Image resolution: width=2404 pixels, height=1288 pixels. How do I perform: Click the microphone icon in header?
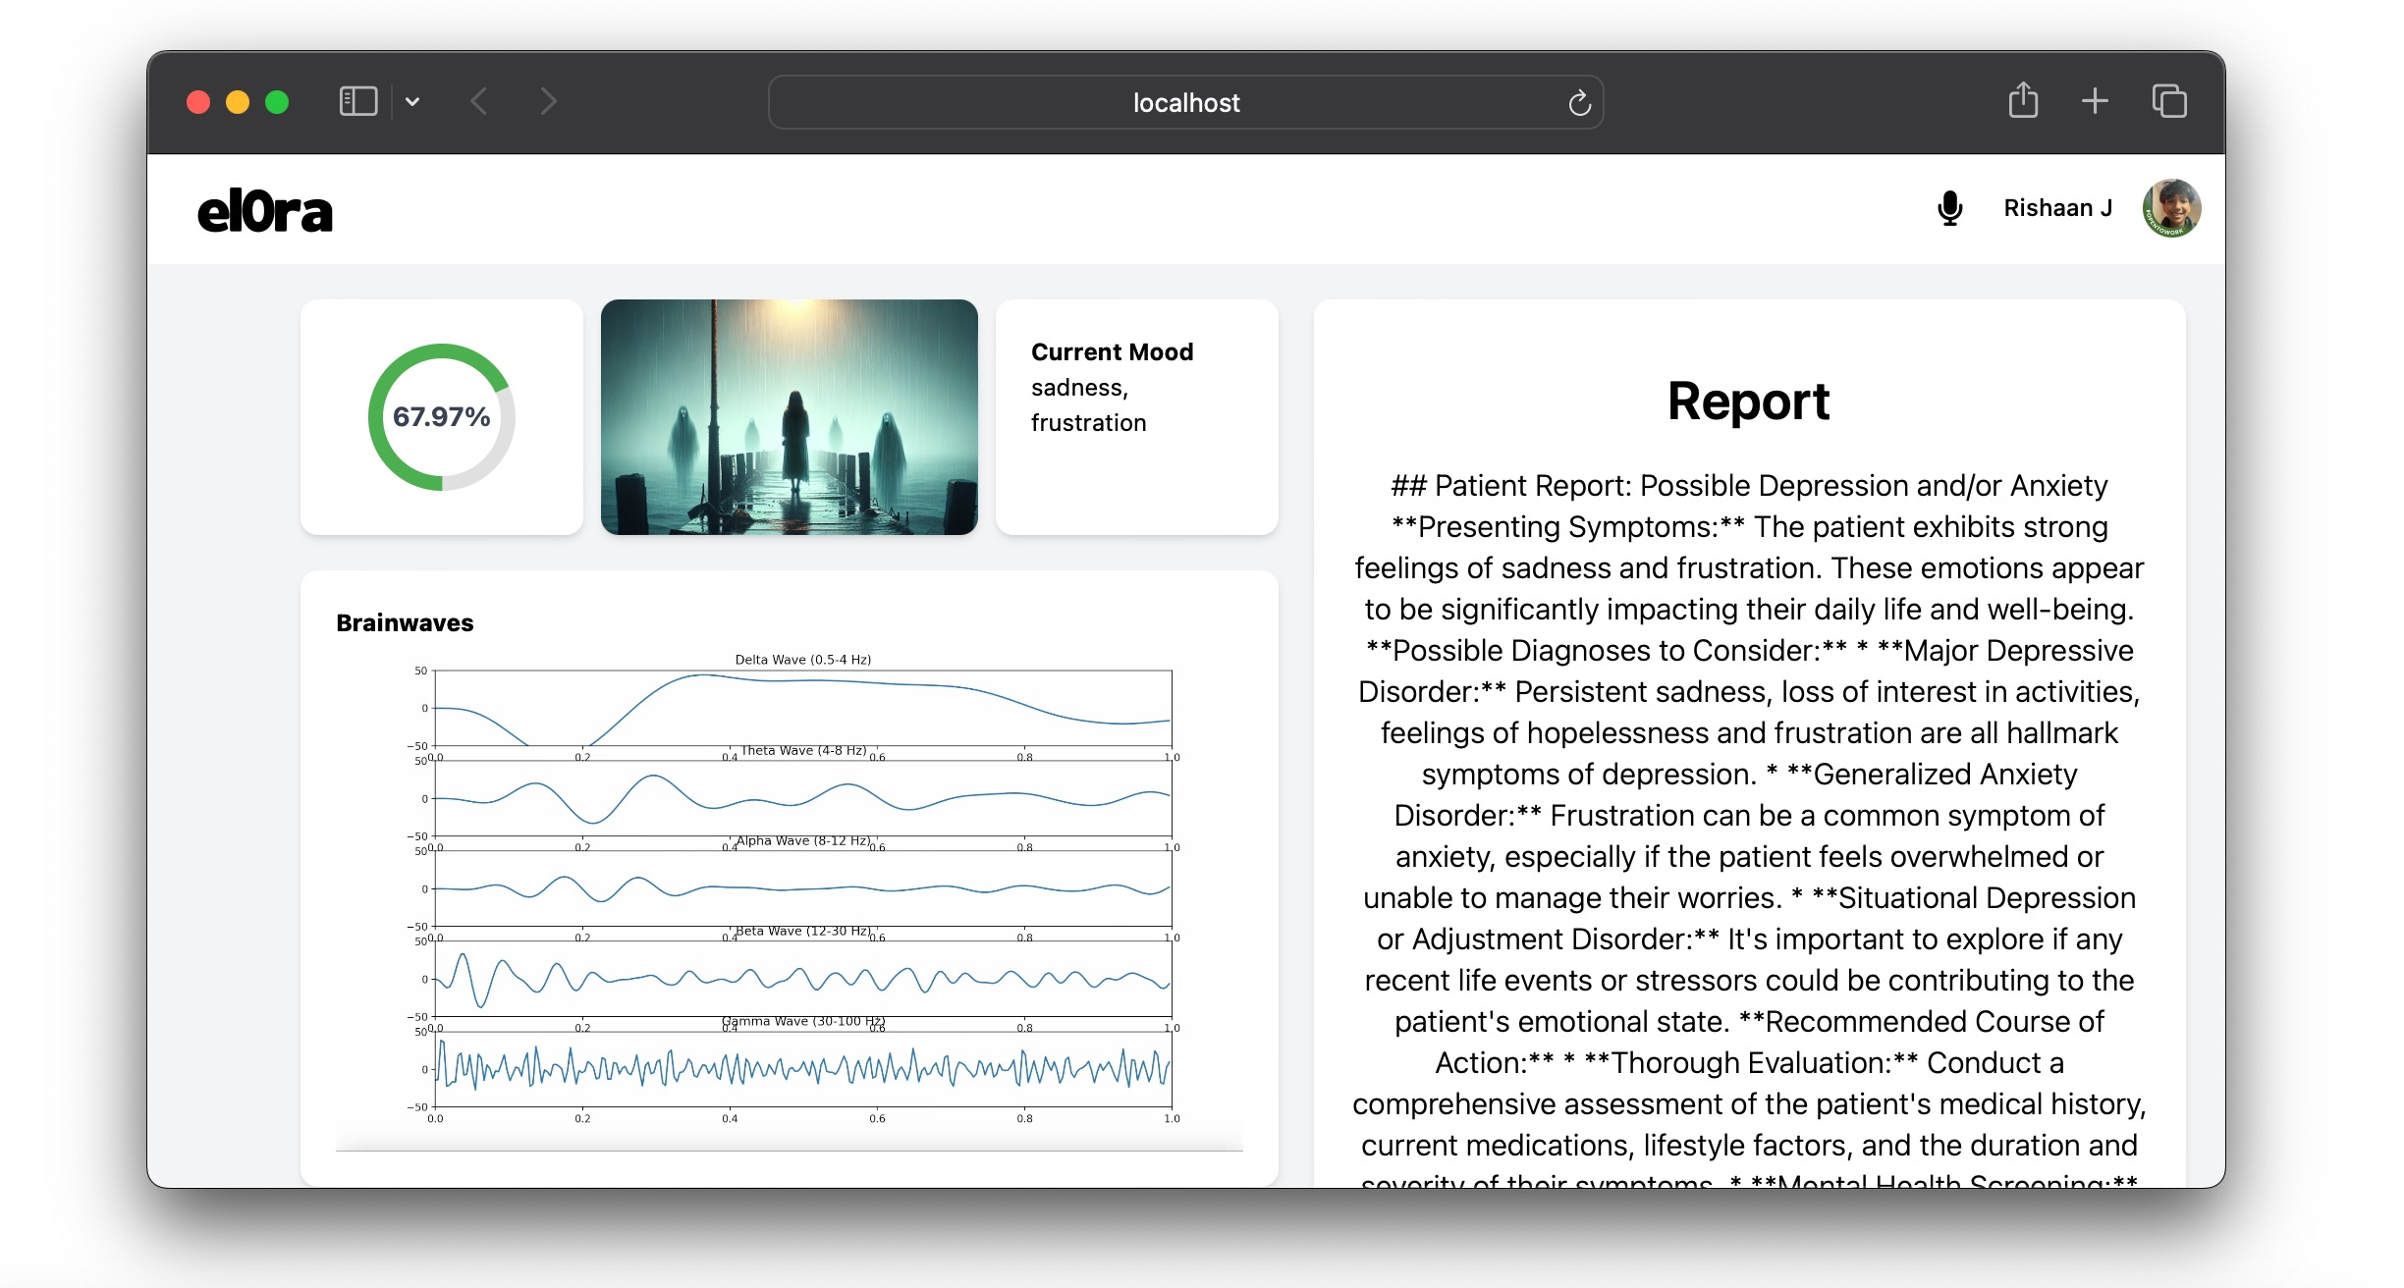click(1949, 208)
